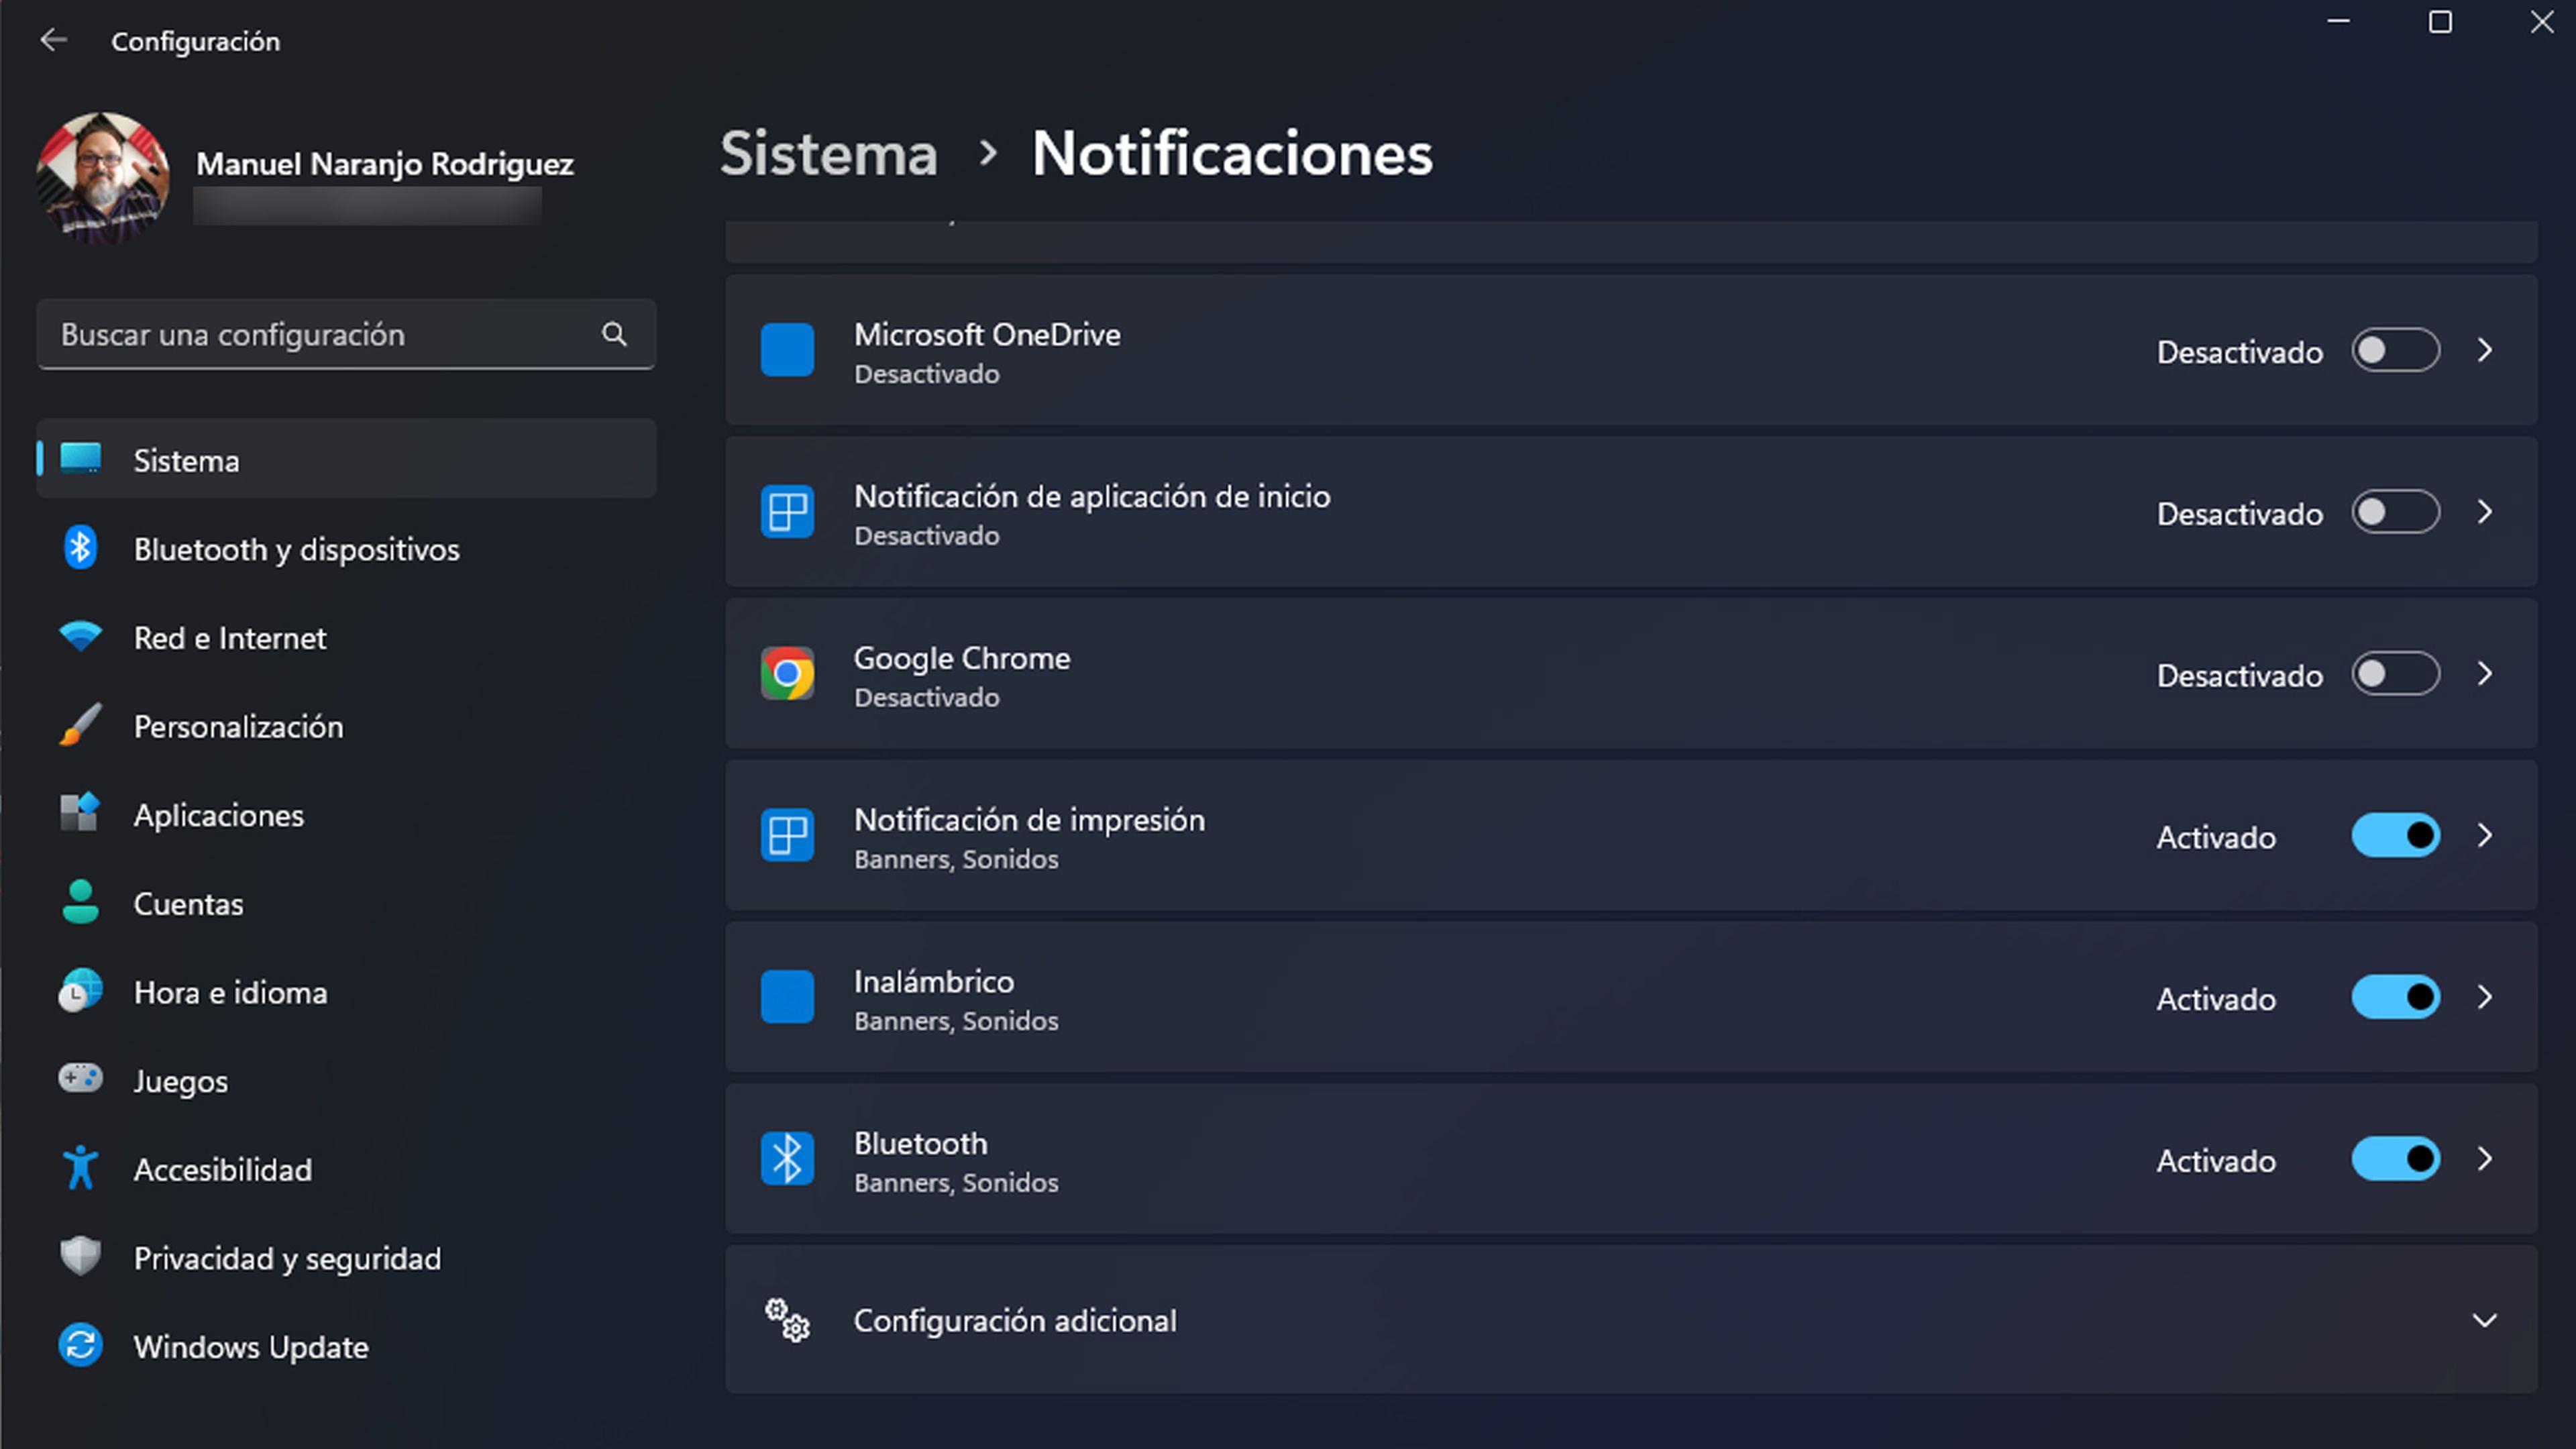This screenshot has height=1449, width=2576.
Task: Click the back arrow icon
Action: click(x=53, y=40)
